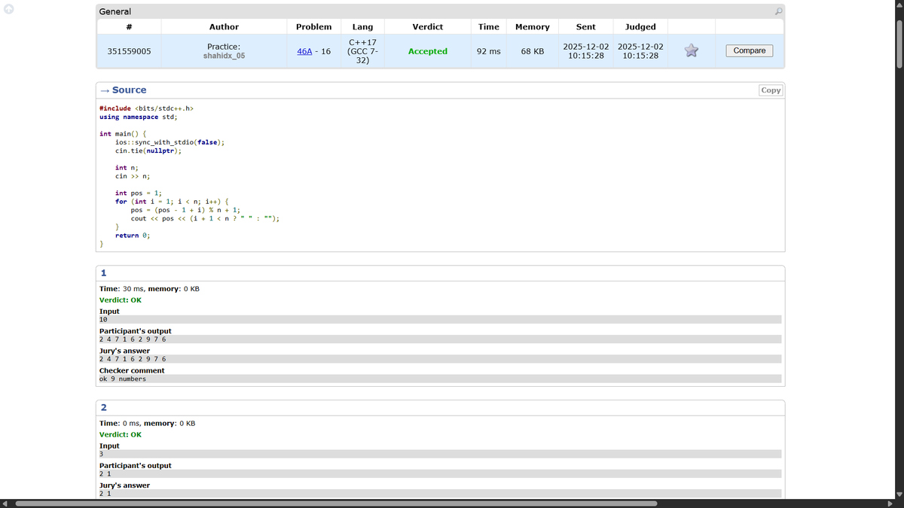Copy the source code using the Copy button
Screen dimensions: 904x508
tap(770, 90)
